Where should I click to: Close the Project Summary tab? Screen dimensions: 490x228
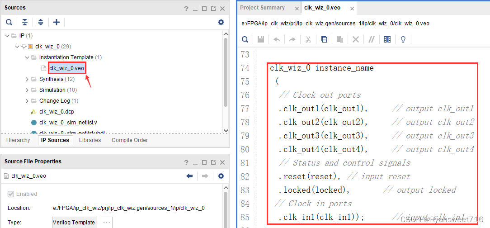[x=297, y=9]
